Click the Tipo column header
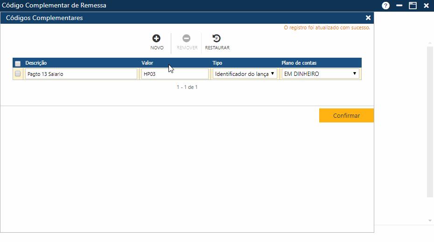The width and height of the screenshot is (434, 242). pyautogui.click(x=217, y=63)
